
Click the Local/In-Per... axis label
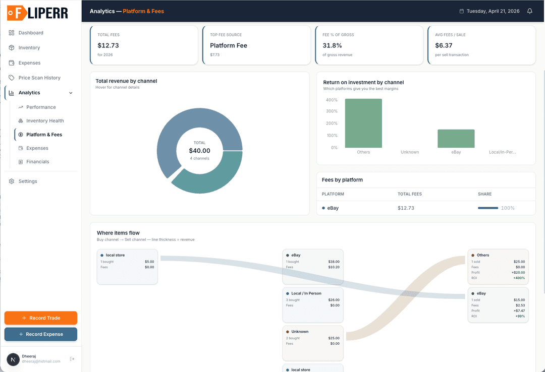(x=502, y=152)
